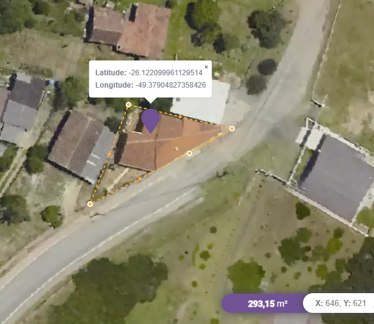Select white vertex handle beside orange roof's roadside edge

189,153
